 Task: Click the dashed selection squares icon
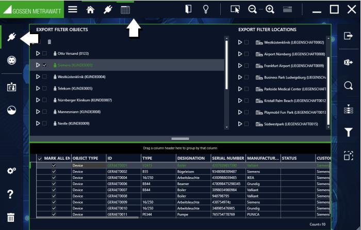click(x=348, y=156)
